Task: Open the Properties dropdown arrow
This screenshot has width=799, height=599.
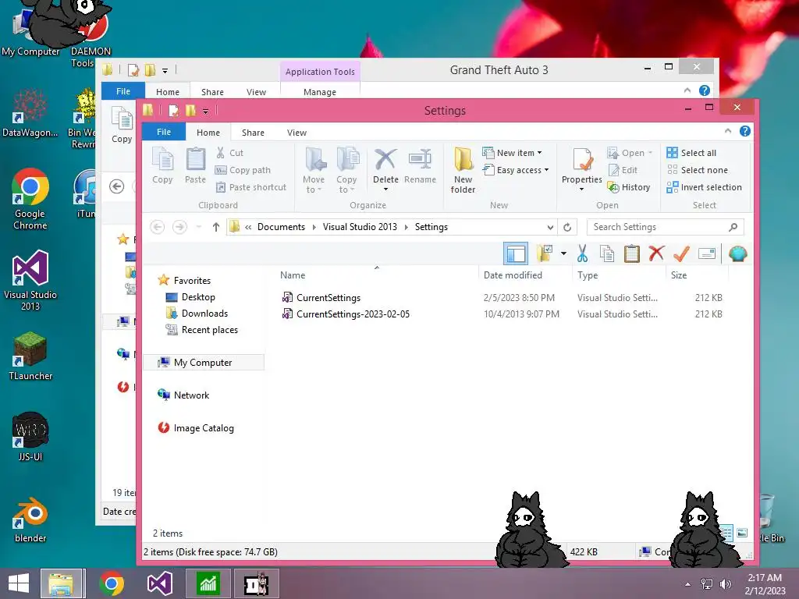Action: click(581, 190)
